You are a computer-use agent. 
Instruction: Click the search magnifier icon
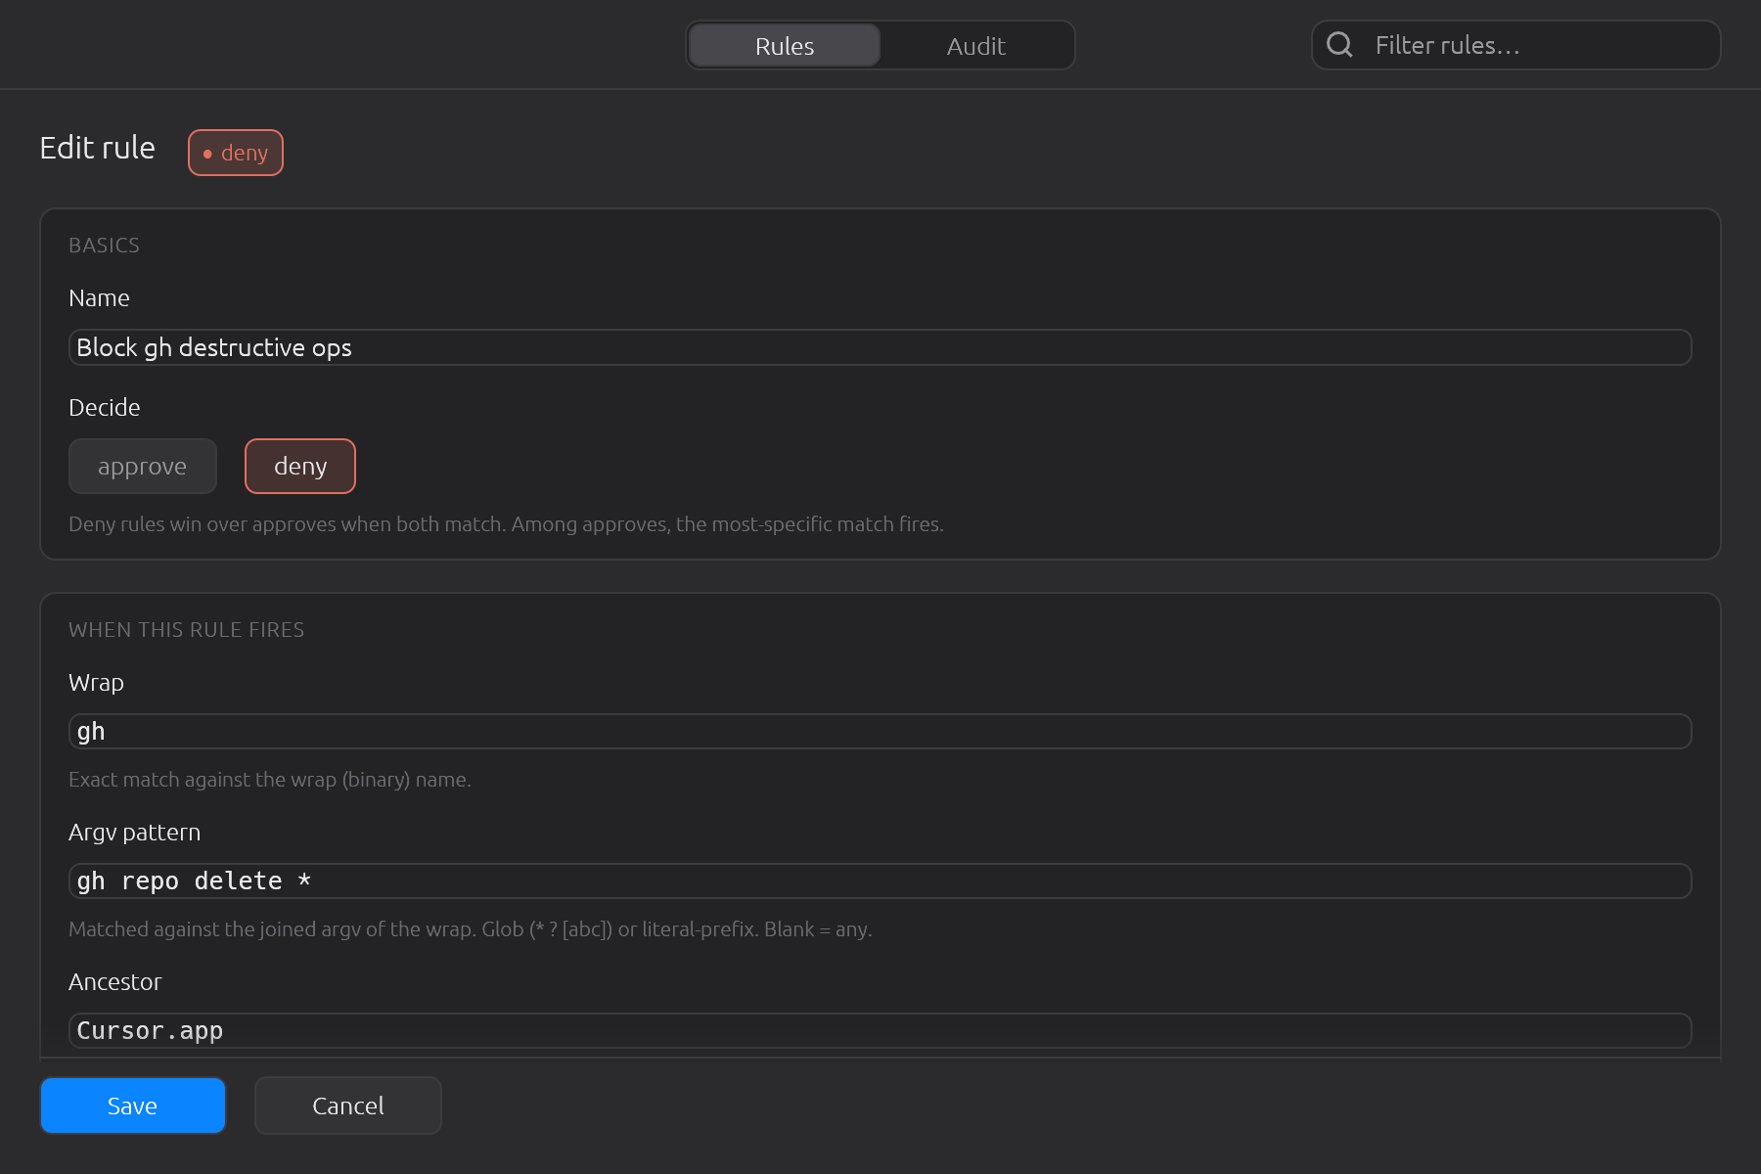pos(1339,45)
